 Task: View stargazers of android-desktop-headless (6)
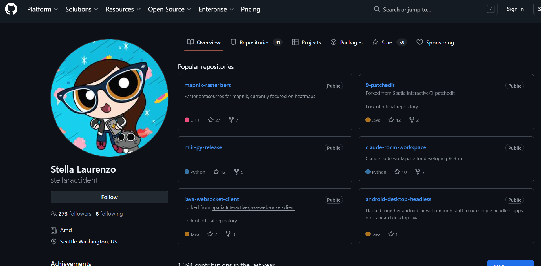point(393,234)
